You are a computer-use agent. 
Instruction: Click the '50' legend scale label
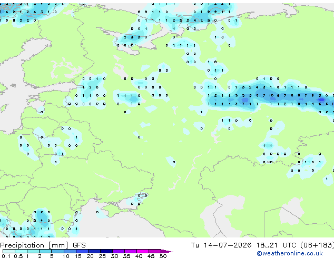click(x=163, y=256)
